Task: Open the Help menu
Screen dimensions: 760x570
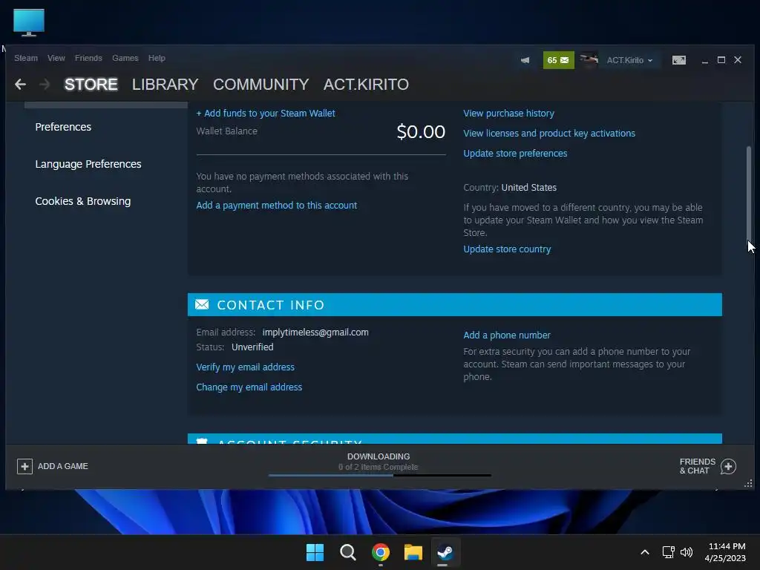Action: click(157, 58)
